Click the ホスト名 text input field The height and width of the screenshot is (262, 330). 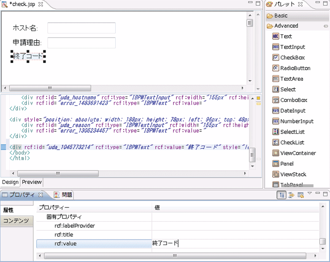tap(81, 28)
